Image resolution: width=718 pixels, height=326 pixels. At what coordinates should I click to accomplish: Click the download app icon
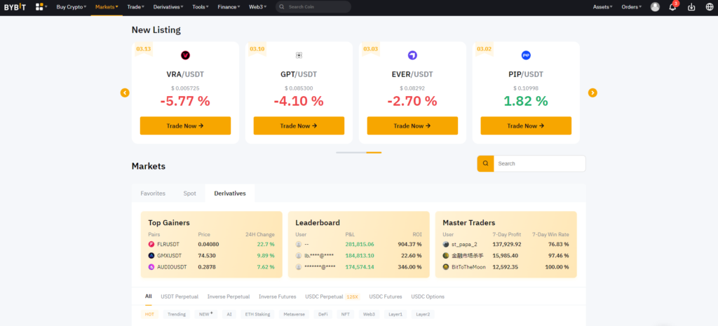pos(691,7)
